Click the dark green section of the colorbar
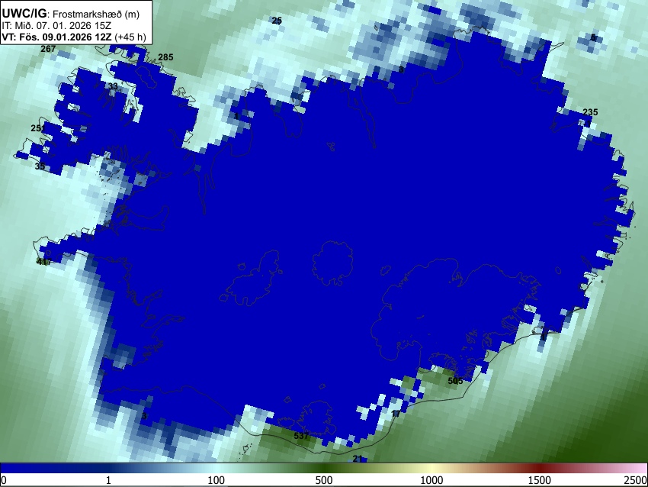This screenshot has height=487, width=648. tap(324, 468)
